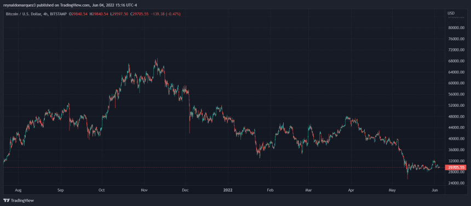Click the Nov label on the time axis

144,190
